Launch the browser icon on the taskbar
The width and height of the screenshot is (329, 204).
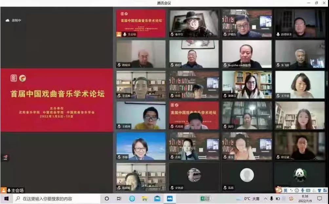[132, 199]
